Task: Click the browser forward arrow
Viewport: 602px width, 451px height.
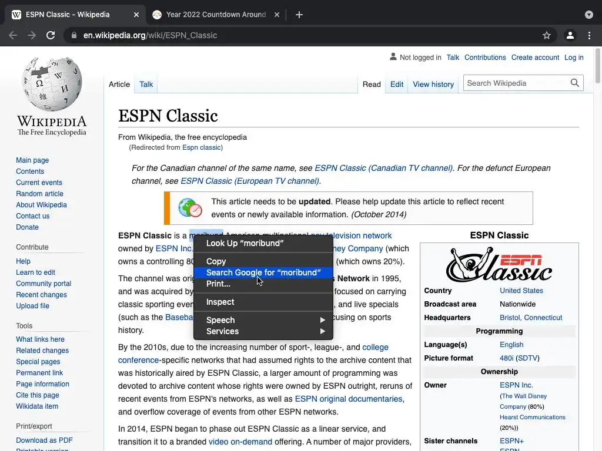Action: (32, 35)
